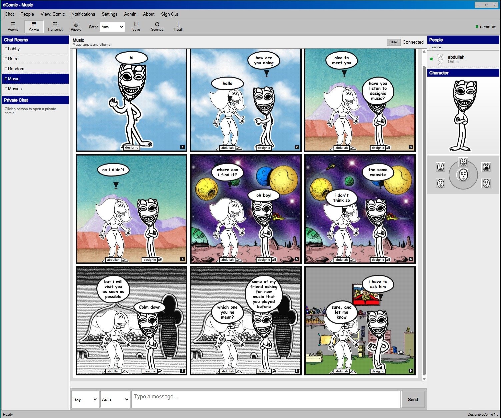
Task: Select the neutral face in emotion wheel
Action: pos(463,175)
